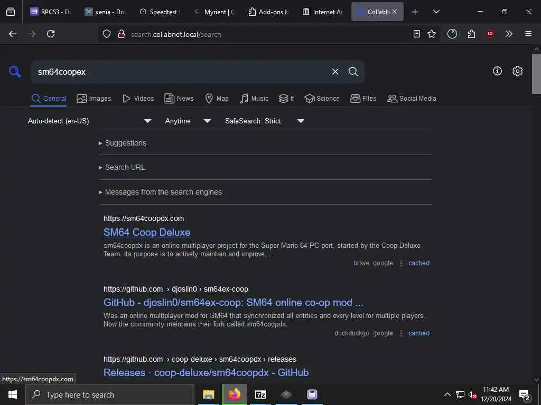Open the network tray icon
Viewport: 541px width, 405px height.
click(x=460, y=394)
